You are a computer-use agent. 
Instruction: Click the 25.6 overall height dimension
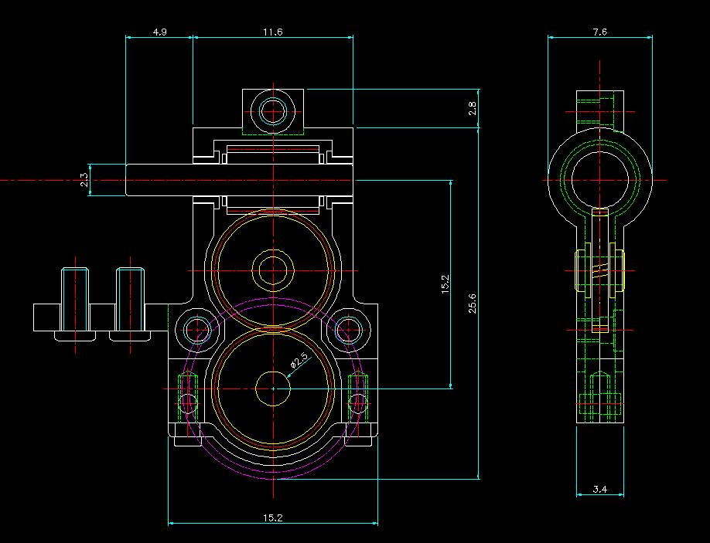pos(472,304)
